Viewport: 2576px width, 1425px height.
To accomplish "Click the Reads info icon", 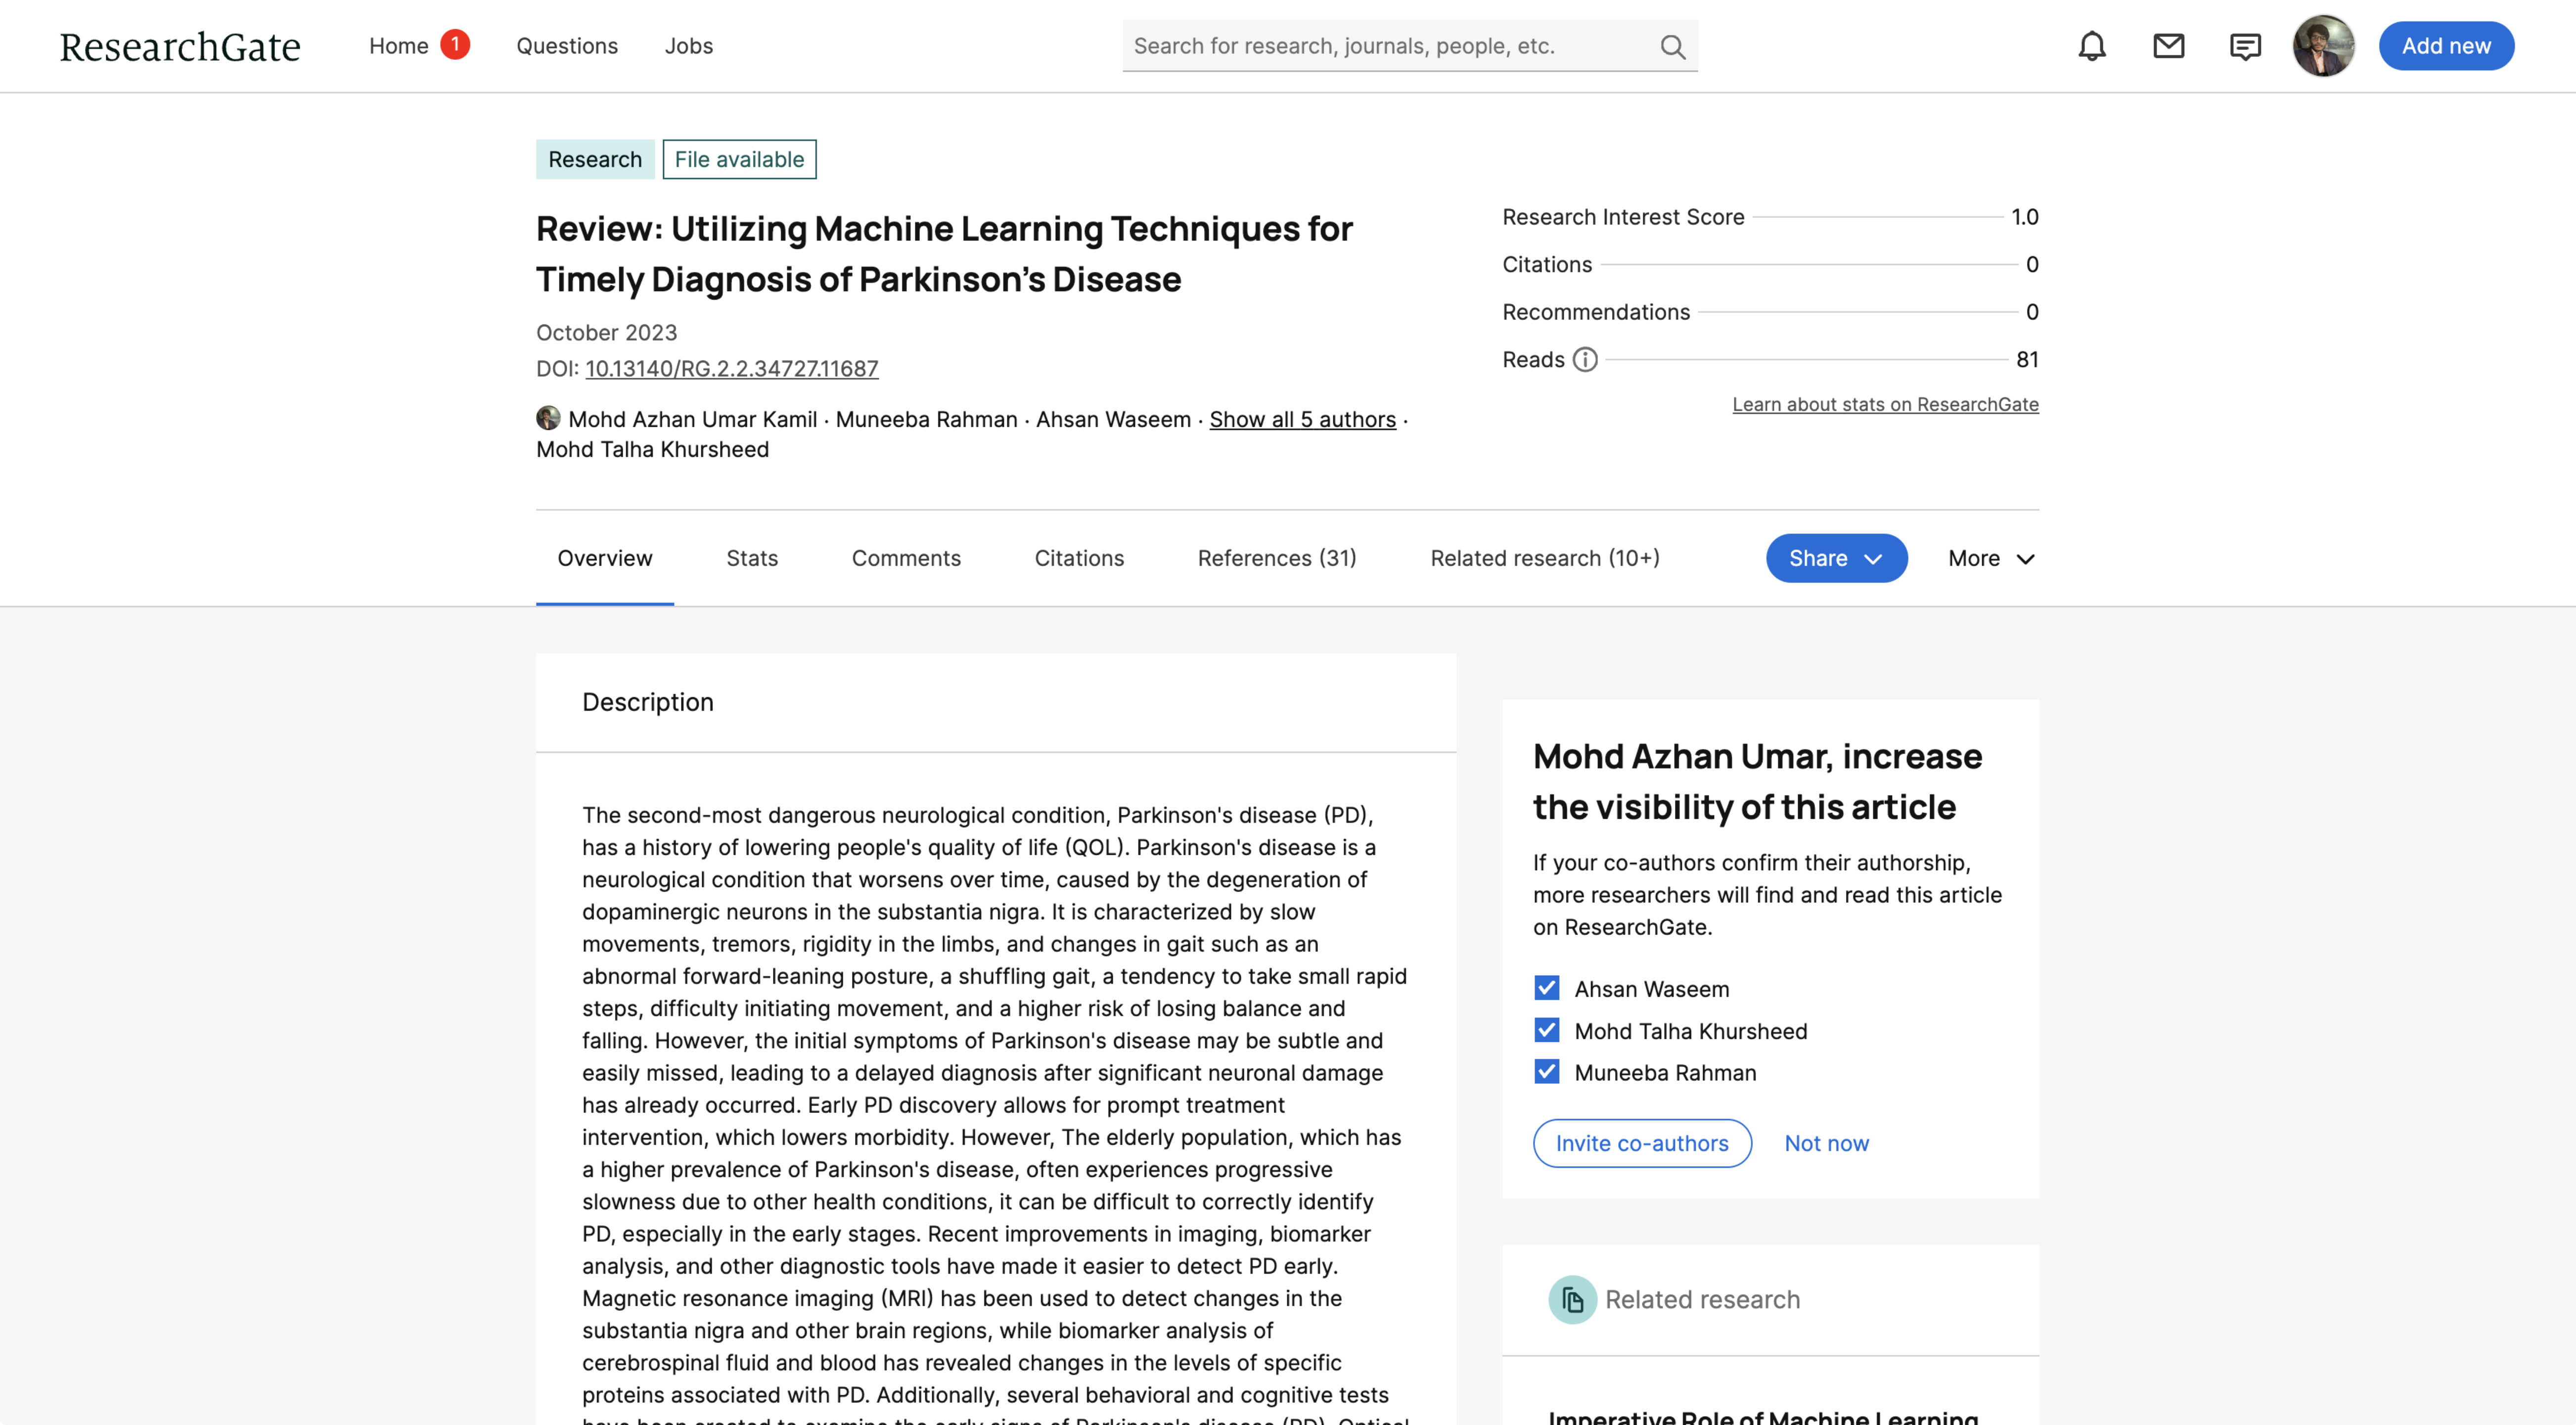I will 1585,359.
